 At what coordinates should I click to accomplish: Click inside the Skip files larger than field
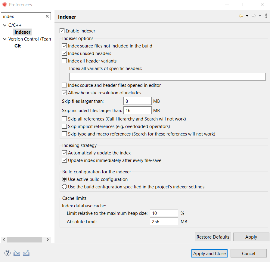point(137,101)
